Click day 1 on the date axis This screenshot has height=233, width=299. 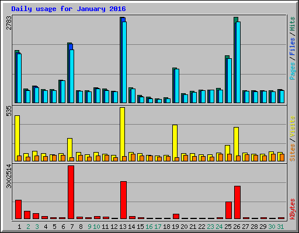19,227
